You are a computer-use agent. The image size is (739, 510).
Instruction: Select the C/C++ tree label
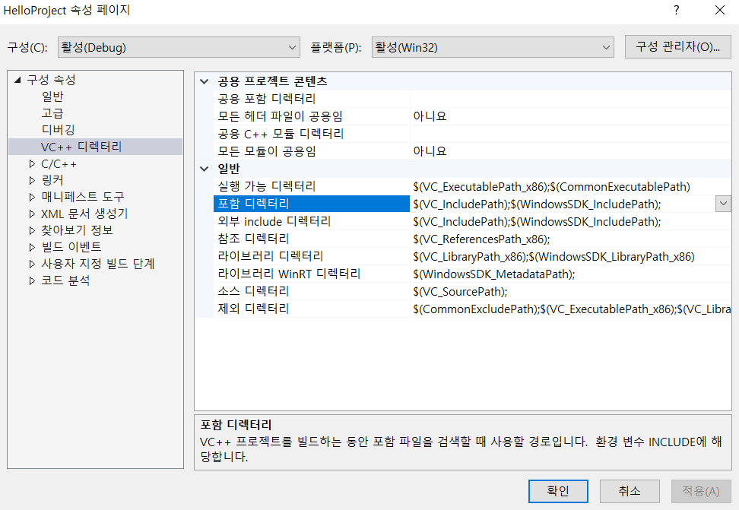tap(59, 164)
